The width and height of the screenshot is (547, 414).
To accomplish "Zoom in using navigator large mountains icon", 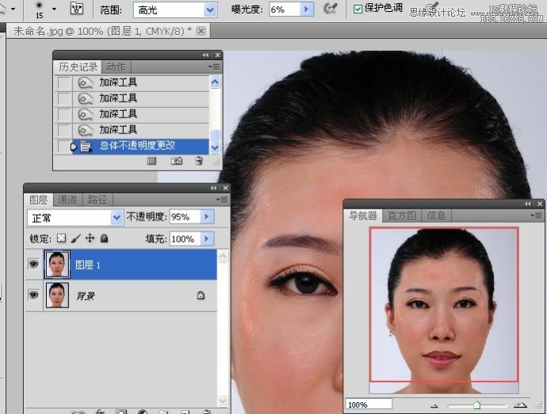I will point(521,405).
